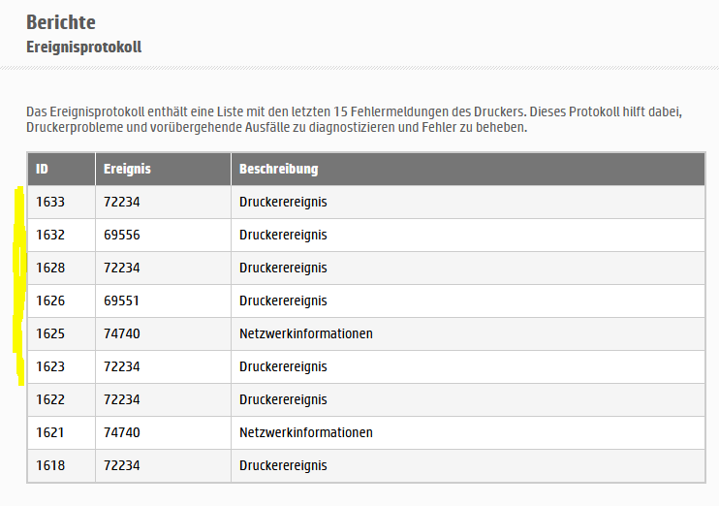The height and width of the screenshot is (506, 719).
Task: Click the Beschreibung column header
Action: (279, 170)
